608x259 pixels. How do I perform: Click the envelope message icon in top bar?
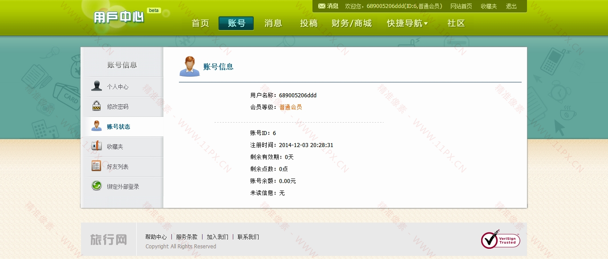[x=321, y=6]
